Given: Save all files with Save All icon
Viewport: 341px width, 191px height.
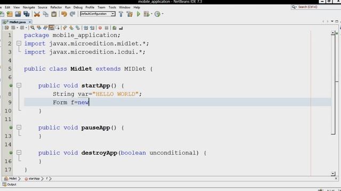Looking at the screenshot, I should coord(27,14).
